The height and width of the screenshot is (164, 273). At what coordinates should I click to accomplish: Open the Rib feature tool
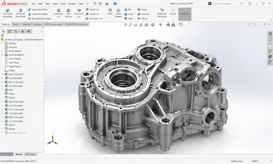(x=128, y=9)
